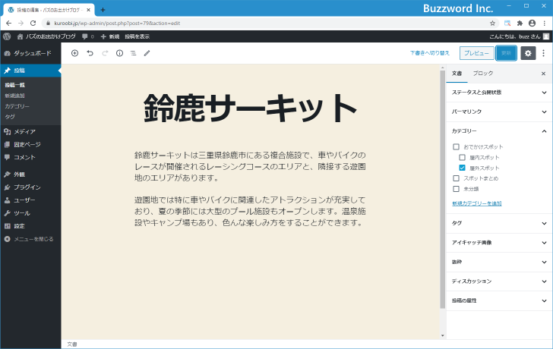Open ツール in the admin menu

30,213
